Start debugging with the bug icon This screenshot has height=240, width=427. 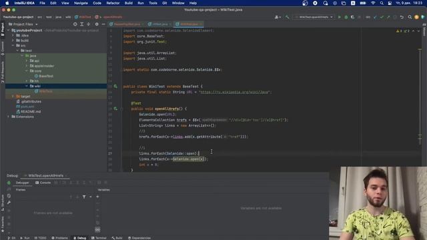[346, 17]
